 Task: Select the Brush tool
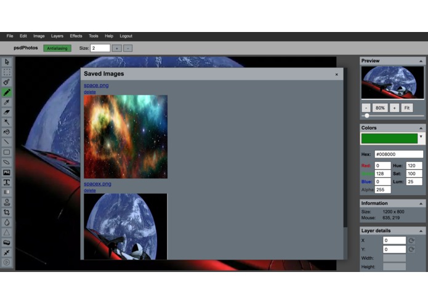(x=7, y=82)
